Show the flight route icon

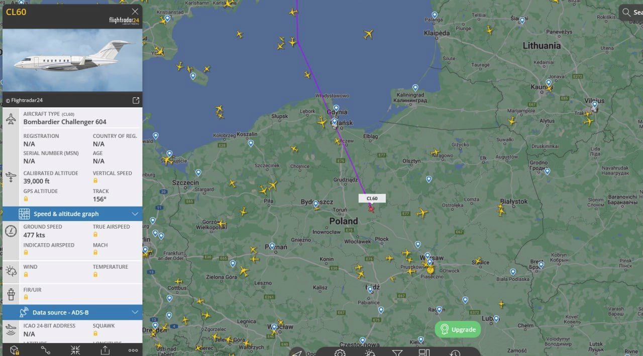click(45, 350)
